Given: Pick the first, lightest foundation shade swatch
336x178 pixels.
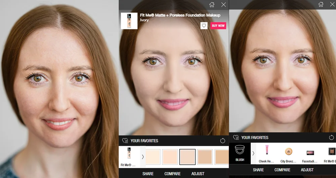Looking at the screenshot, I should coord(153,157).
